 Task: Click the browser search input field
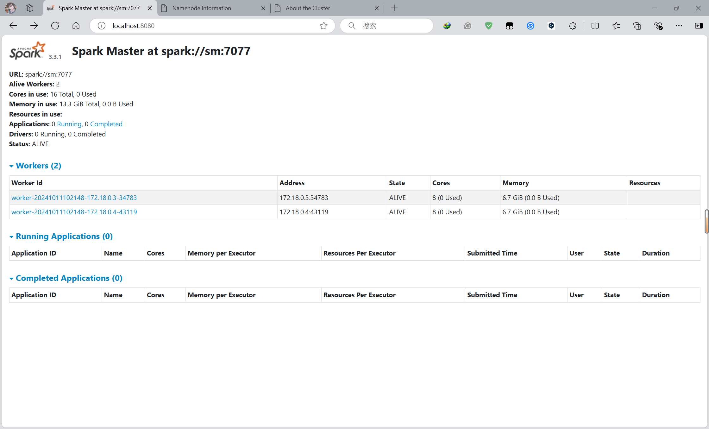pos(392,26)
